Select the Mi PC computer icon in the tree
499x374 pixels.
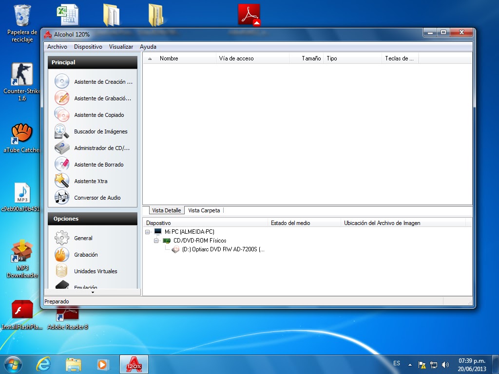158,231
